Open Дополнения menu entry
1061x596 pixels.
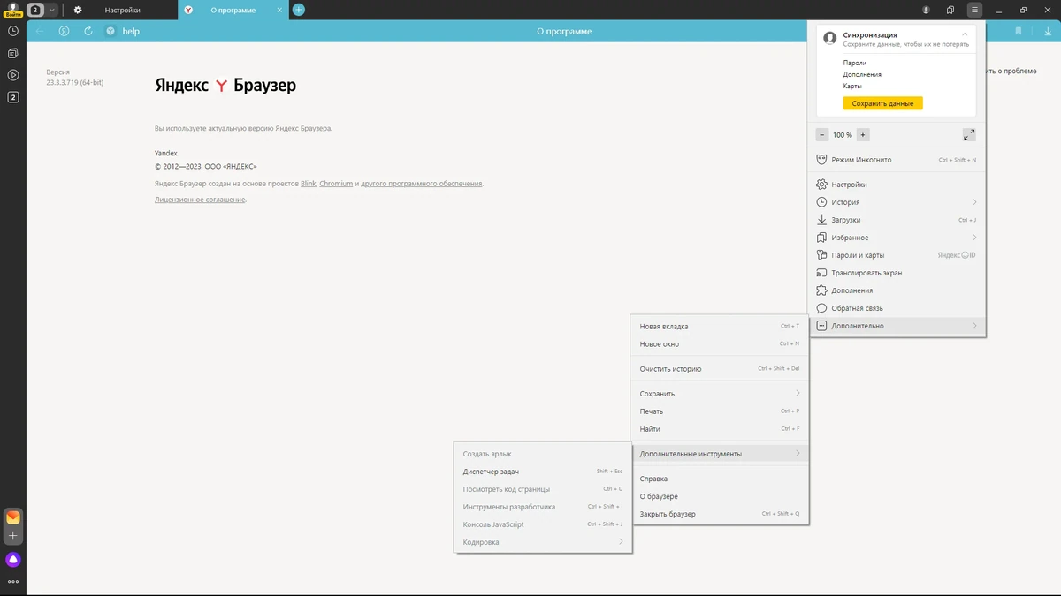pyautogui.click(x=897, y=290)
